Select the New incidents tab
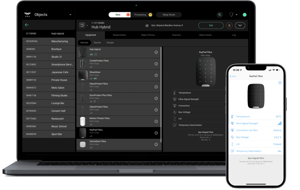This screenshot has width=300, height=190. (x=120, y=15)
